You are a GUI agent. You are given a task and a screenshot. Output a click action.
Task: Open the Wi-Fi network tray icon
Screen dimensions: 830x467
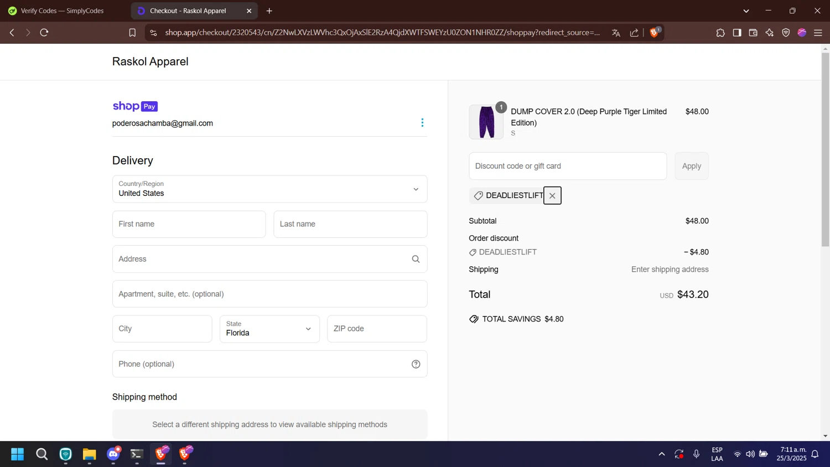737,454
